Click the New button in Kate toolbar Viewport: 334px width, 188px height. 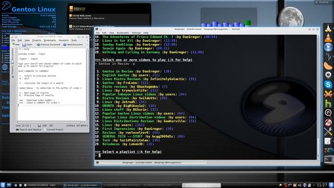tap(16, 44)
